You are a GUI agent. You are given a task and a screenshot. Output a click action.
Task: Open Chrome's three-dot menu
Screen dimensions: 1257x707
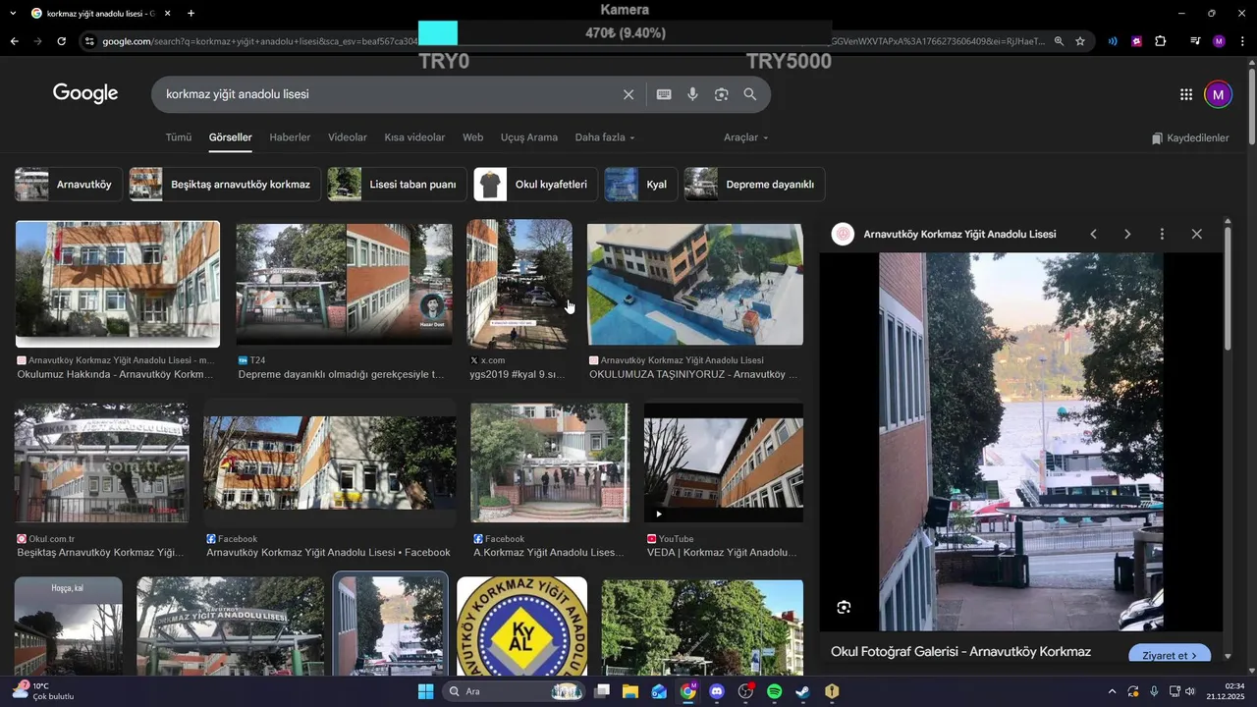[x=1242, y=41]
